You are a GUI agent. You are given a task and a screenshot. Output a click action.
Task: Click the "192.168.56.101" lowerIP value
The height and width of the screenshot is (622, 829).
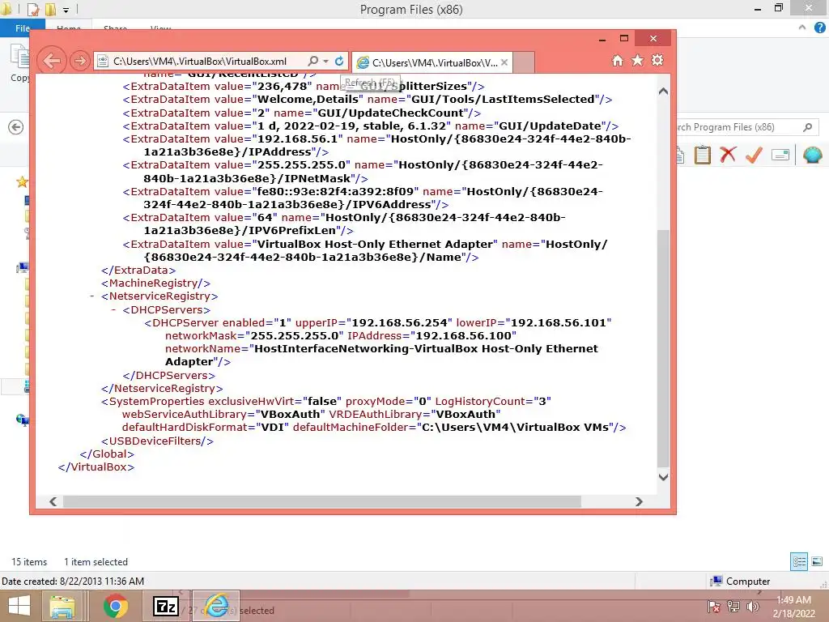tap(559, 322)
